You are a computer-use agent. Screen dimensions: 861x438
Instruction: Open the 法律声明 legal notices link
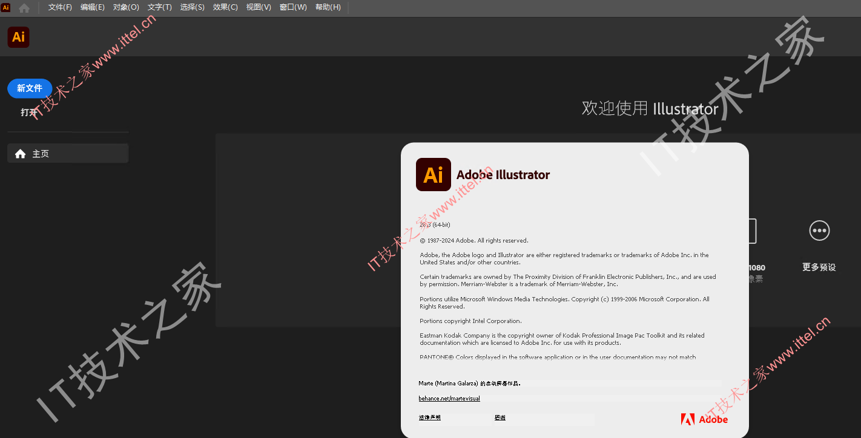coord(430,417)
